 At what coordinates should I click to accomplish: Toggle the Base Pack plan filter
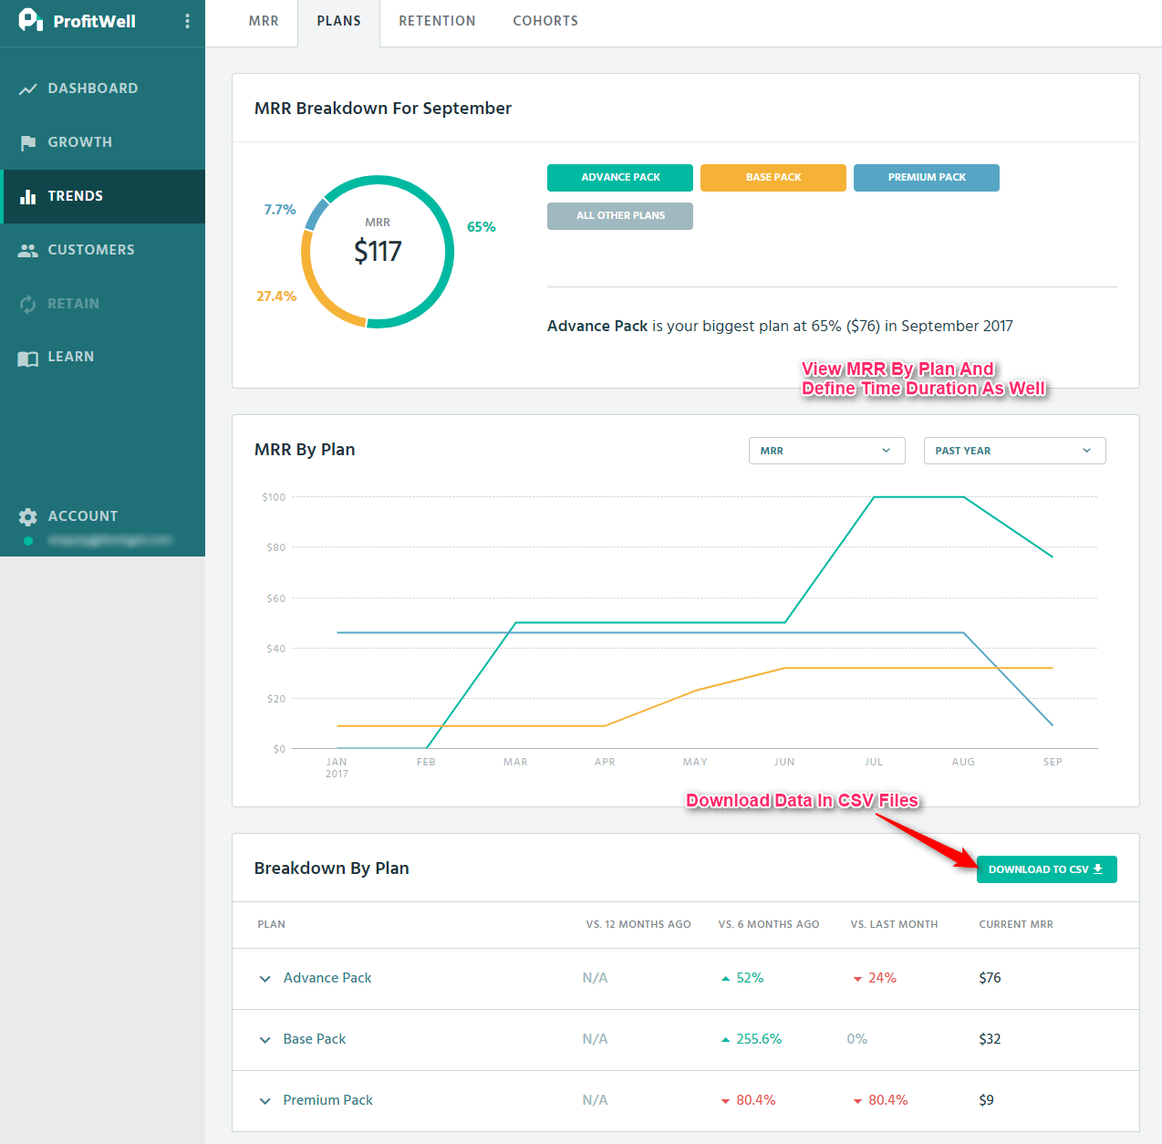click(x=773, y=178)
